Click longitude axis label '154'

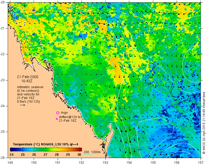(x=129, y=163)
